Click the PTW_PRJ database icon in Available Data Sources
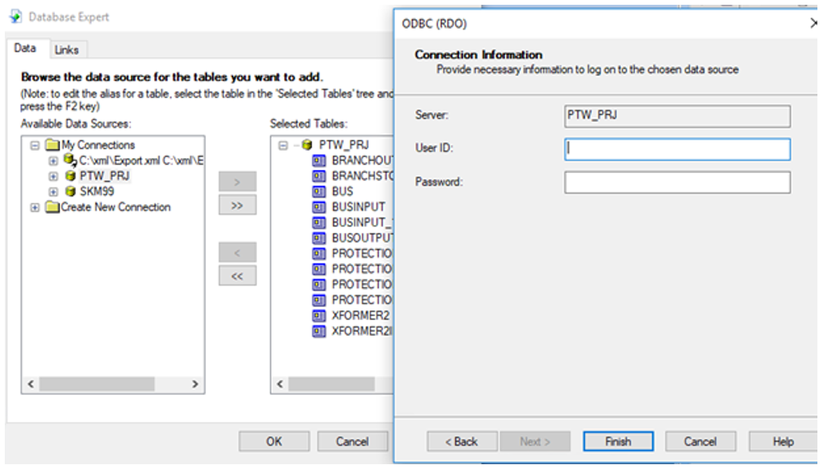The width and height of the screenshot is (823, 469). [x=70, y=175]
